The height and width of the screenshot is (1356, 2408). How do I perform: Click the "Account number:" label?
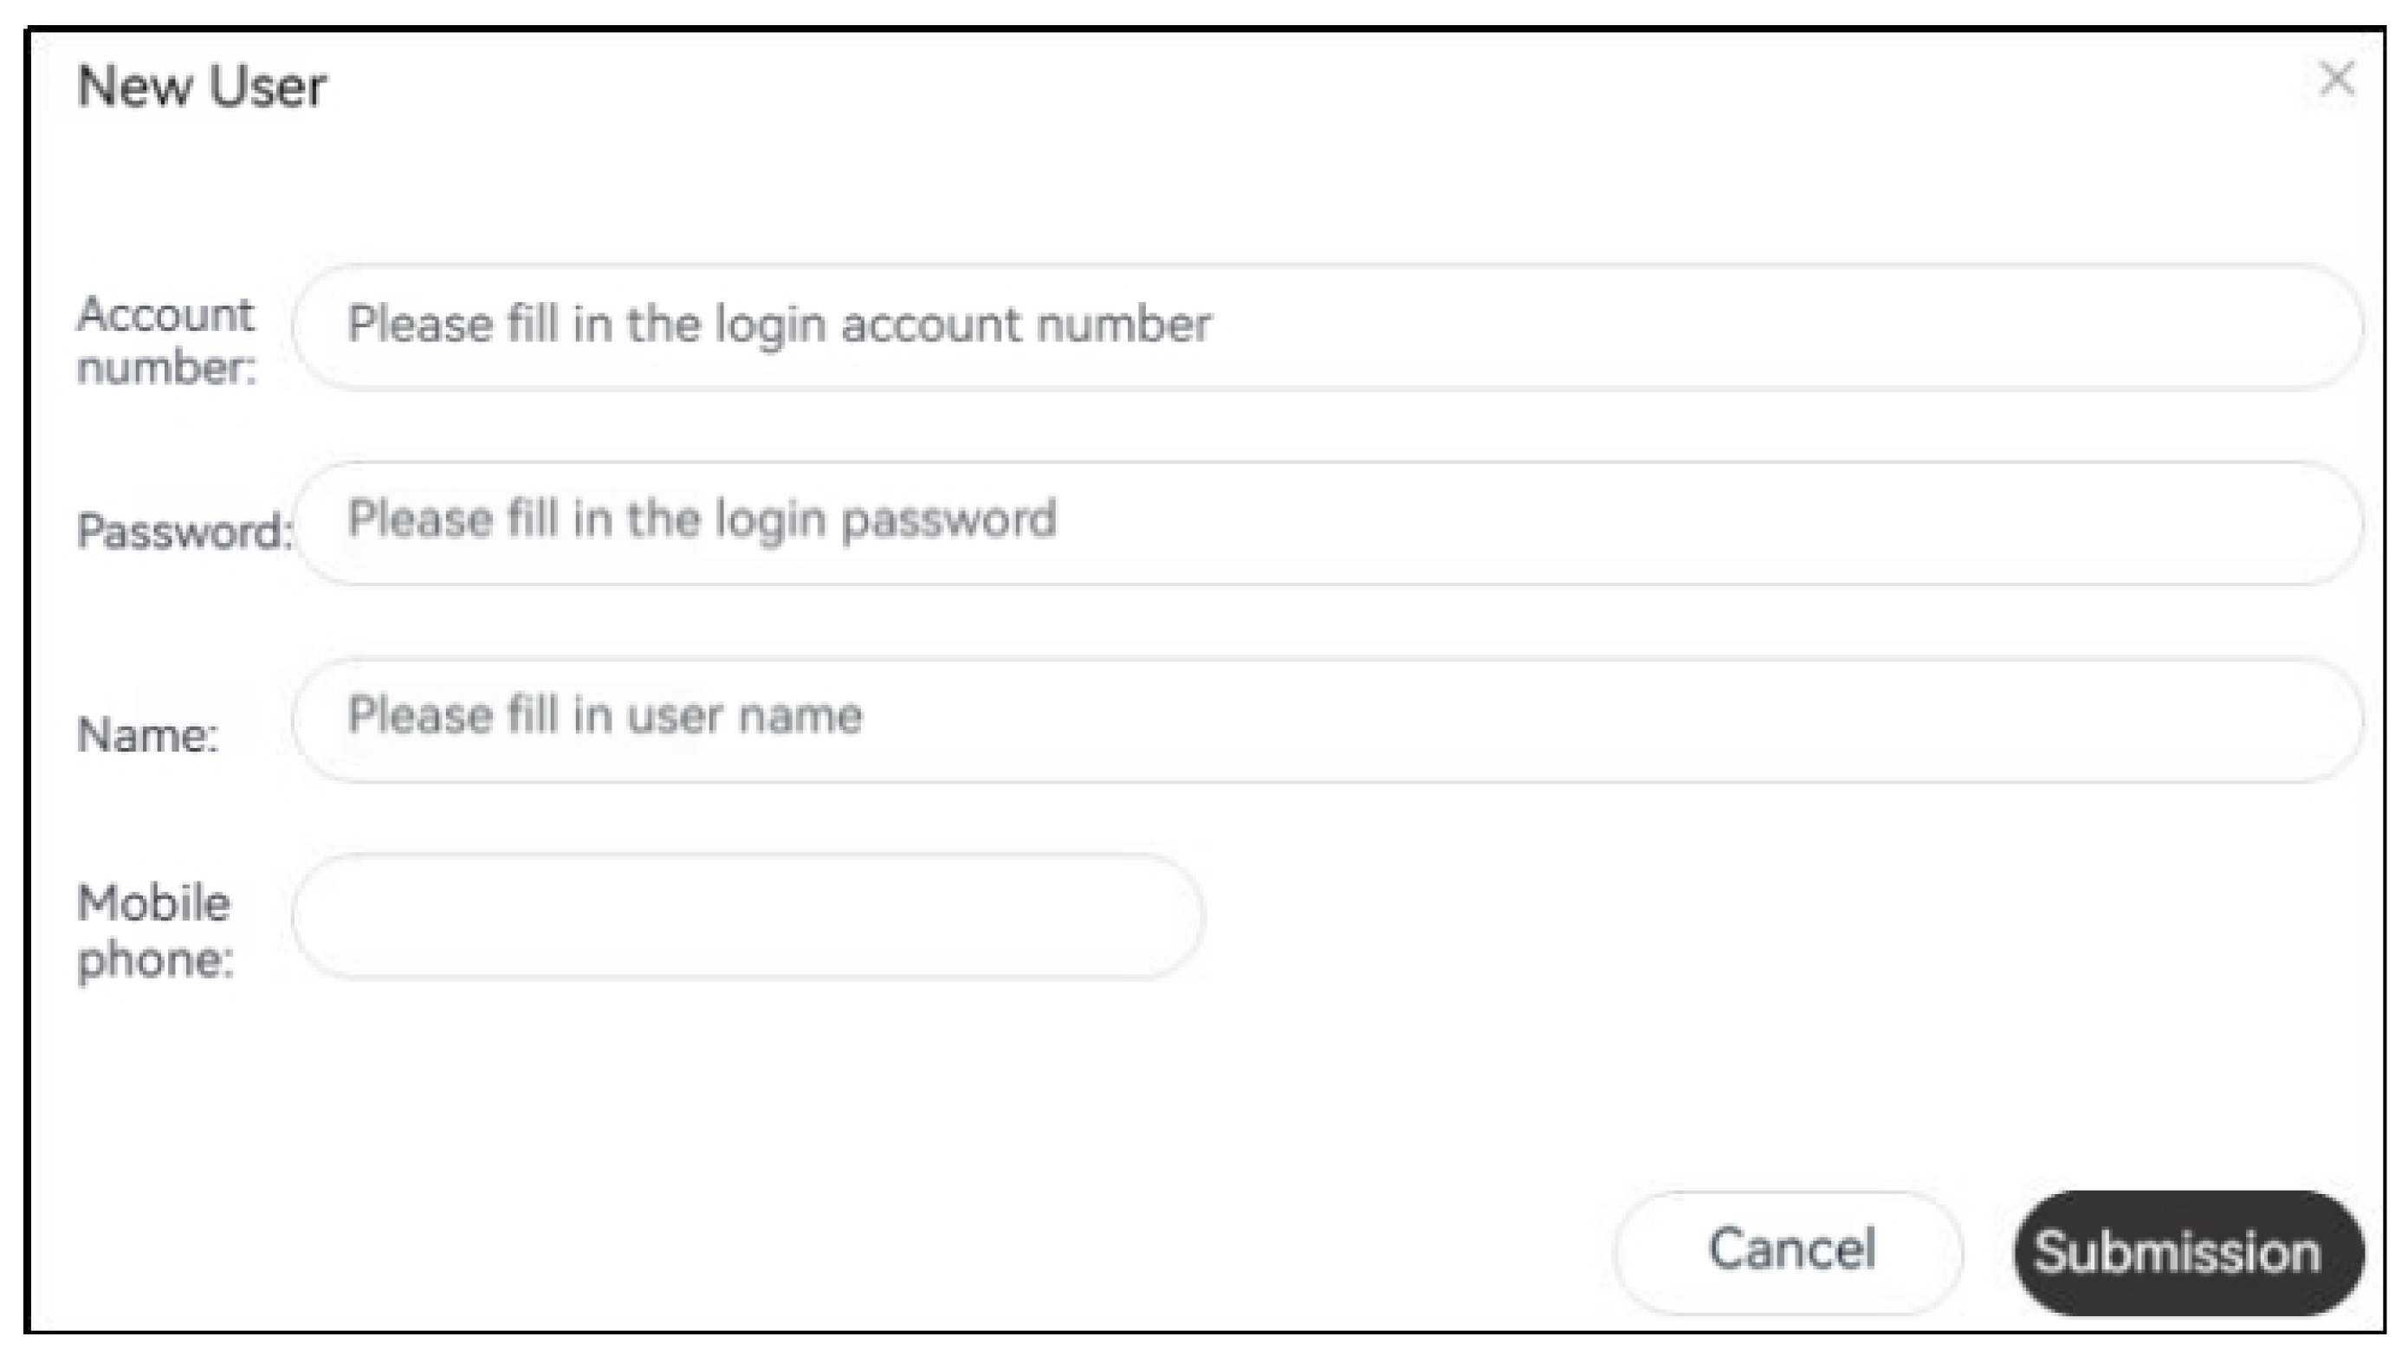pos(165,340)
